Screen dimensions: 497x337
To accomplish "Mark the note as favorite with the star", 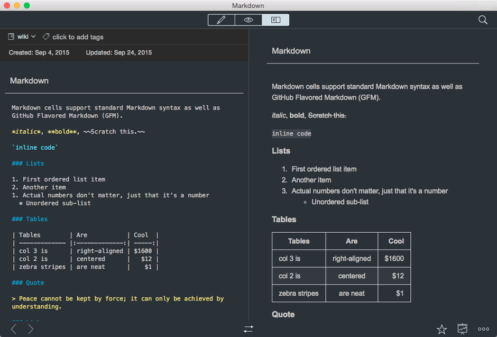I will click(x=441, y=329).
